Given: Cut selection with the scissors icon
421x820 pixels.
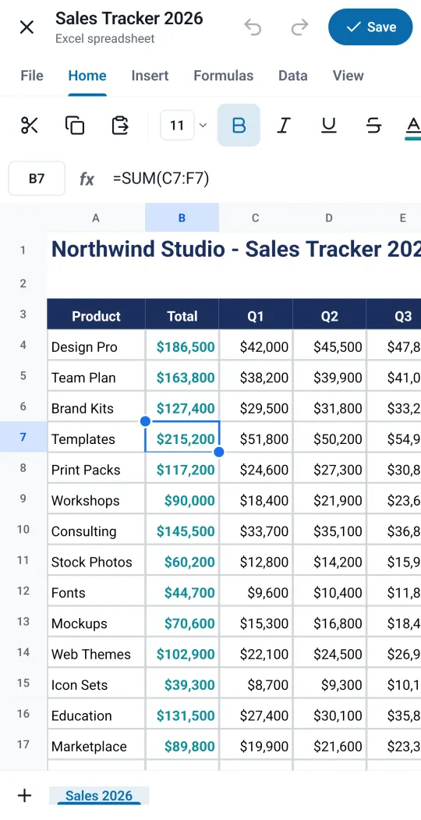Looking at the screenshot, I should pyautogui.click(x=30, y=125).
